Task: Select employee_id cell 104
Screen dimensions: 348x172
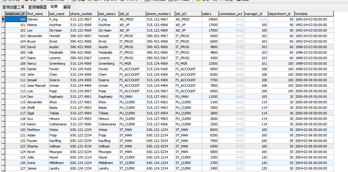Action: [16, 41]
